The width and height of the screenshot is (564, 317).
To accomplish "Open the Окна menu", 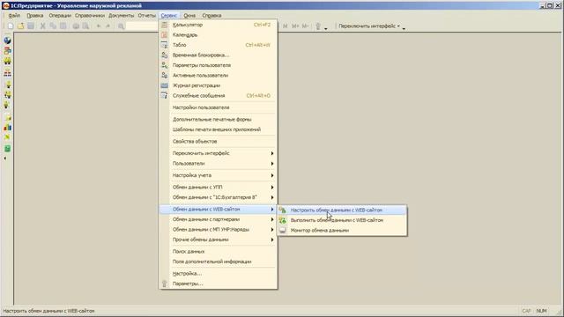I will (189, 16).
